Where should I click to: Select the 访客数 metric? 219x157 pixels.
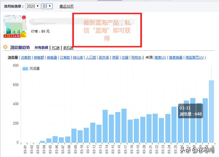(x=26, y=58)
